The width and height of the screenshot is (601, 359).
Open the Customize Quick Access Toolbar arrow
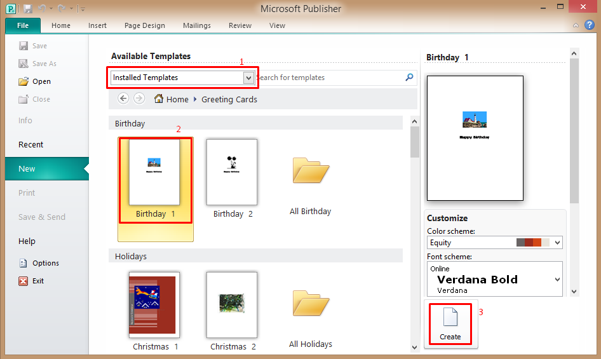(81, 9)
